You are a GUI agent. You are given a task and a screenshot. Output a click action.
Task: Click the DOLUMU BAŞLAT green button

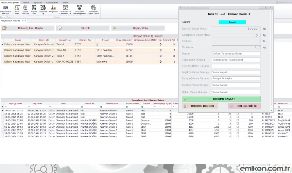click(x=221, y=99)
